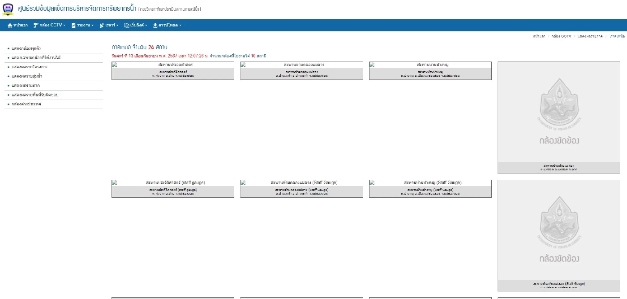
Task: Click the department logo in the header
Action: tap(8, 9)
